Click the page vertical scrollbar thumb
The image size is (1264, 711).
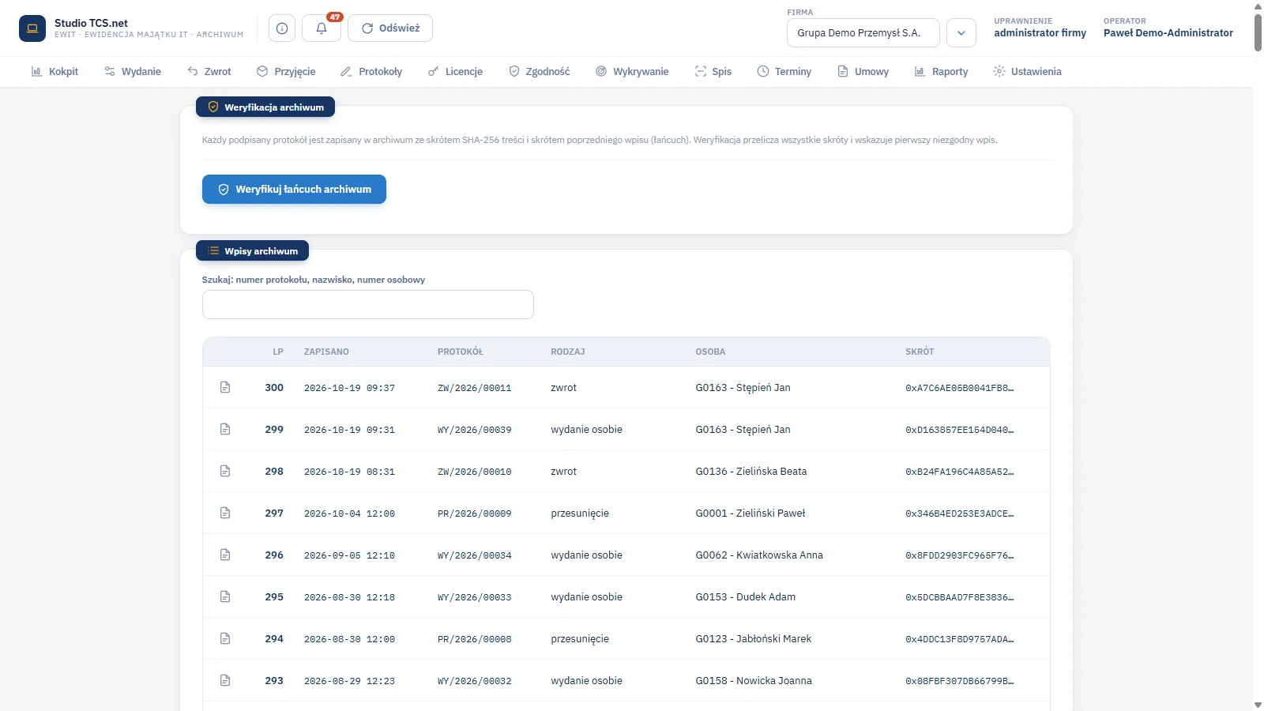pyautogui.click(x=1258, y=32)
